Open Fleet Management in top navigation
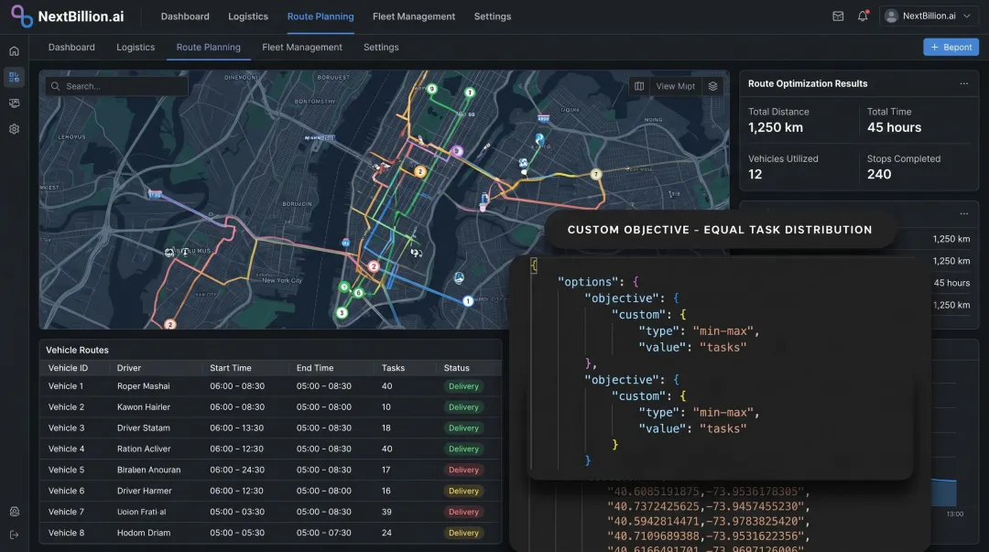 pyautogui.click(x=414, y=16)
